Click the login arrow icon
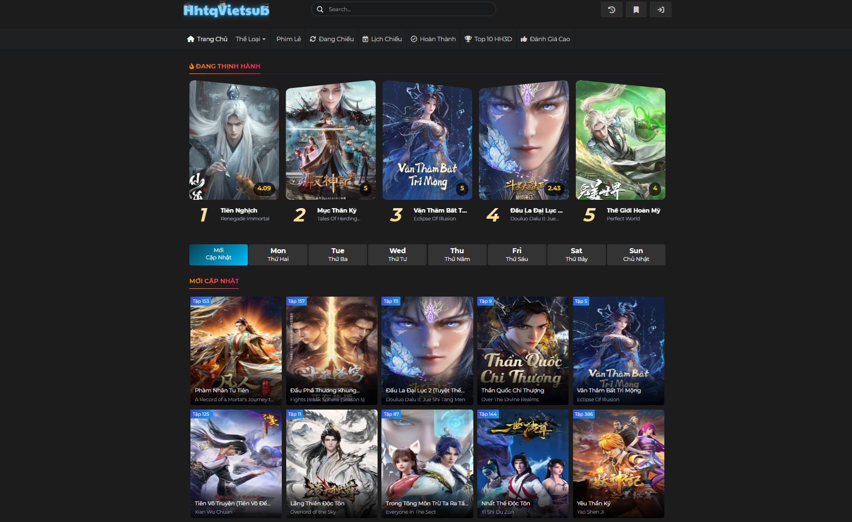The height and width of the screenshot is (522, 852). coord(660,9)
